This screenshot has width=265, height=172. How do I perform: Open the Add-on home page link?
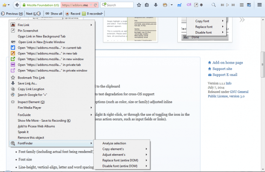pos(227,62)
